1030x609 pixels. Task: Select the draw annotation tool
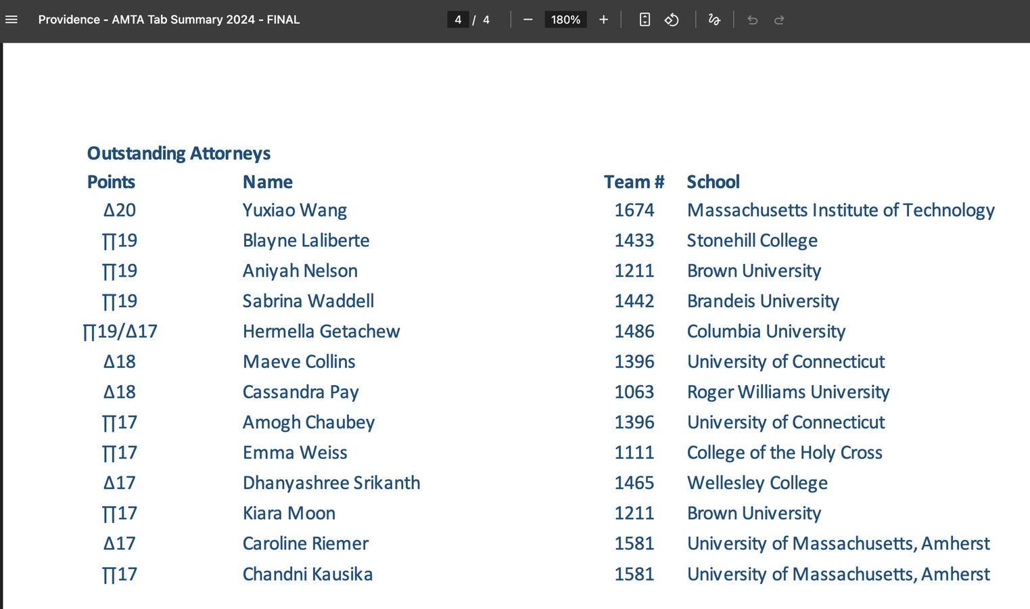pyautogui.click(x=714, y=20)
